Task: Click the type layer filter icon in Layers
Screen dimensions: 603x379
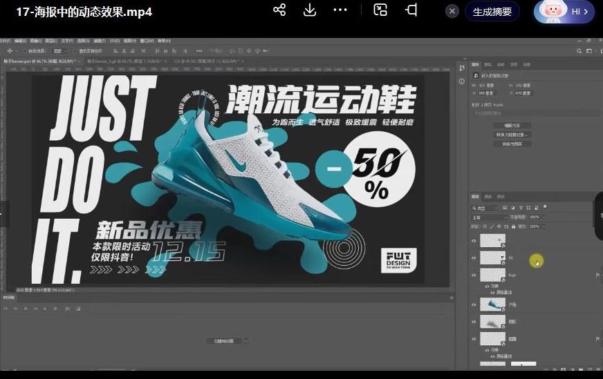Action: coord(521,208)
